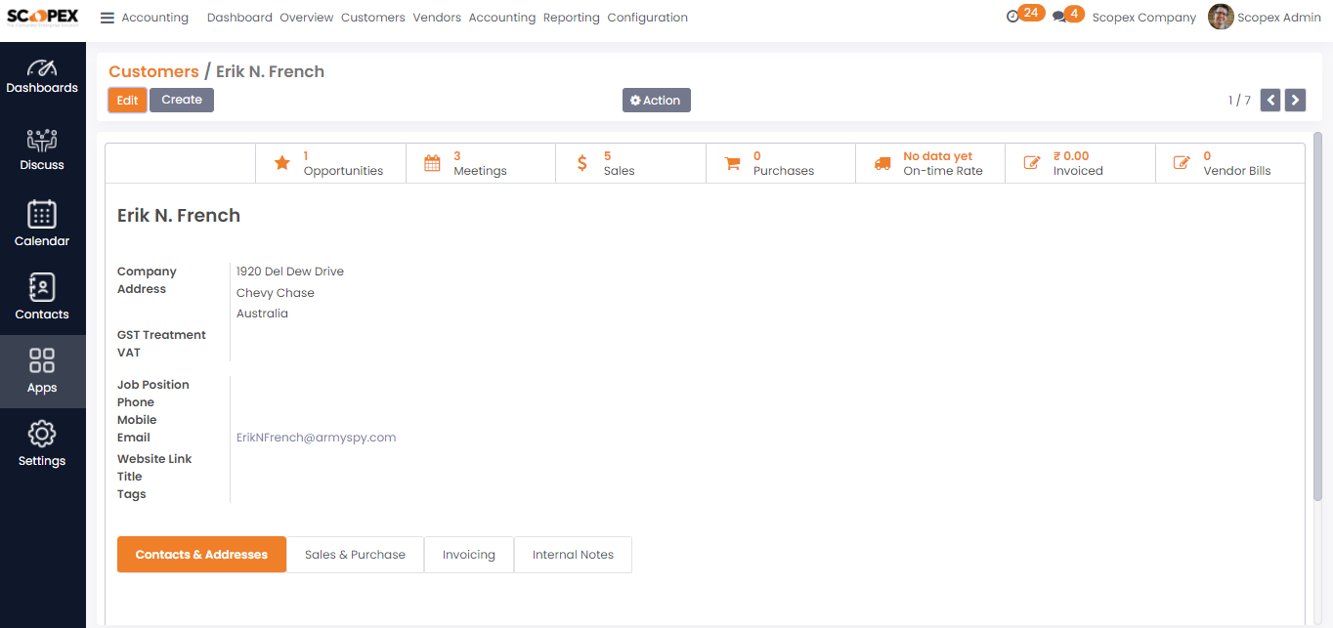This screenshot has width=1333, height=628.
Task: Open the On-time Rate truck stat button
Action: [x=930, y=163]
